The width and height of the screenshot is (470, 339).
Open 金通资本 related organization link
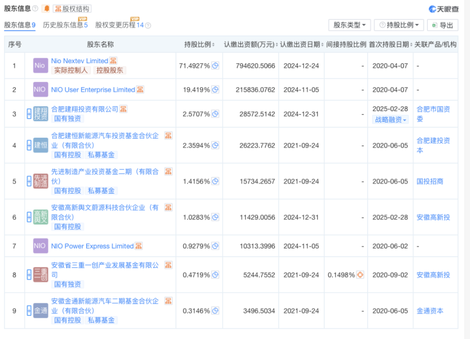tap(430, 311)
